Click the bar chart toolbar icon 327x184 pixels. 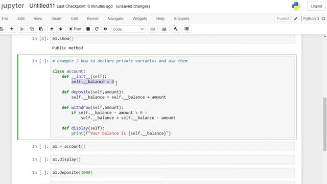point(164,29)
